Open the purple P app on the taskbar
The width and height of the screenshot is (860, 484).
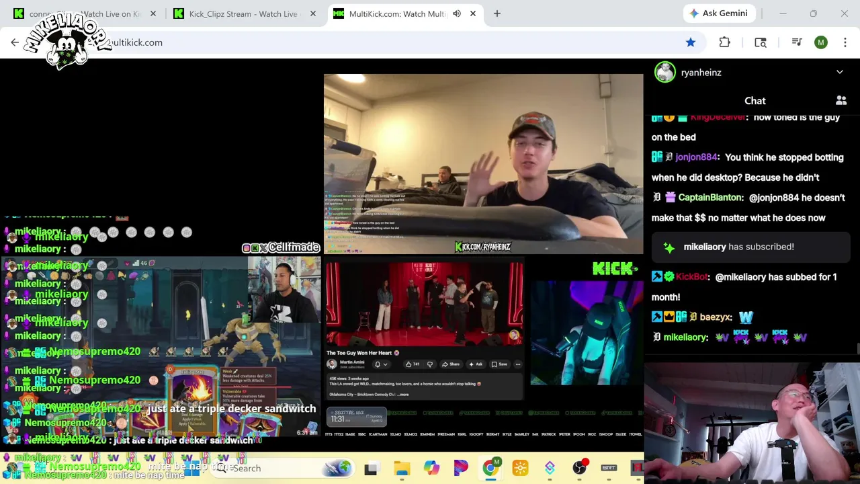(461, 469)
